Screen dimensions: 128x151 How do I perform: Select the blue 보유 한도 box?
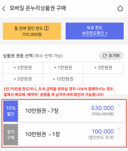95,31
